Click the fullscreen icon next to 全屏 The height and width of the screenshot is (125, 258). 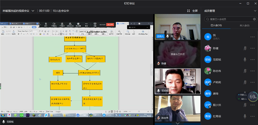click(x=188, y=11)
